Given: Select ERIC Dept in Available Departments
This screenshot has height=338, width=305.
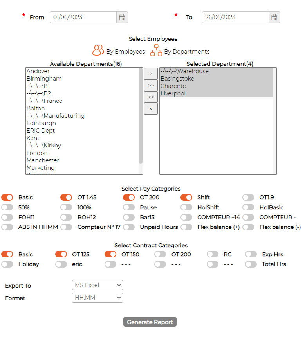Looking at the screenshot, I should coord(82,131).
